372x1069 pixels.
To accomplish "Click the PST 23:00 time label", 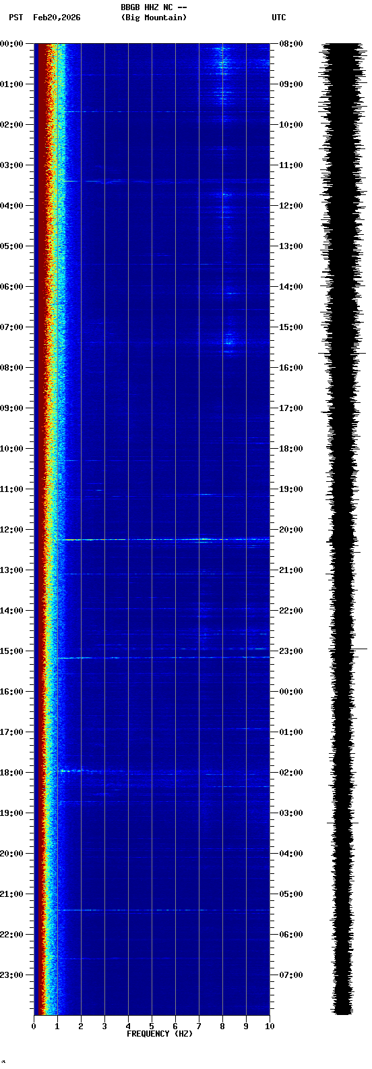I will click(x=12, y=975).
